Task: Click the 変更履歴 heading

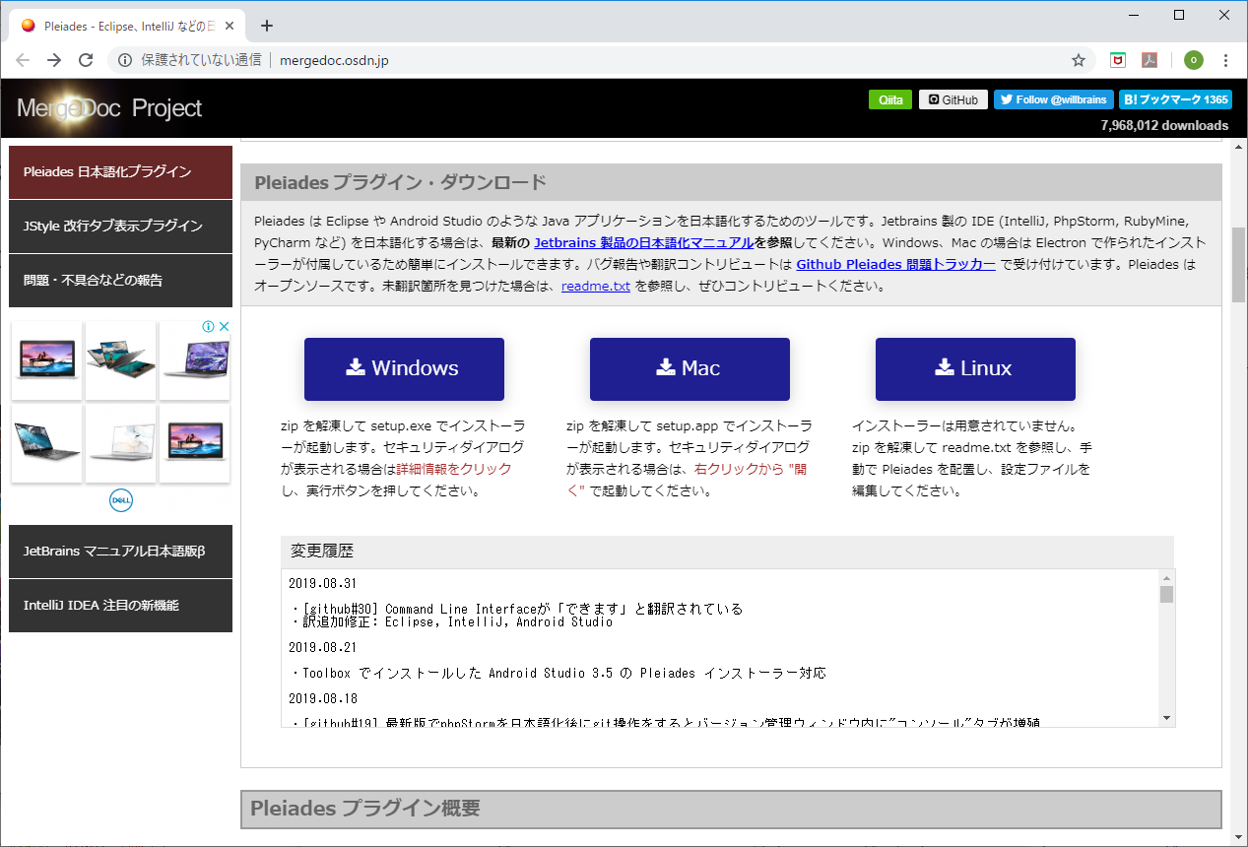Action: pyautogui.click(x=322, y=551)
